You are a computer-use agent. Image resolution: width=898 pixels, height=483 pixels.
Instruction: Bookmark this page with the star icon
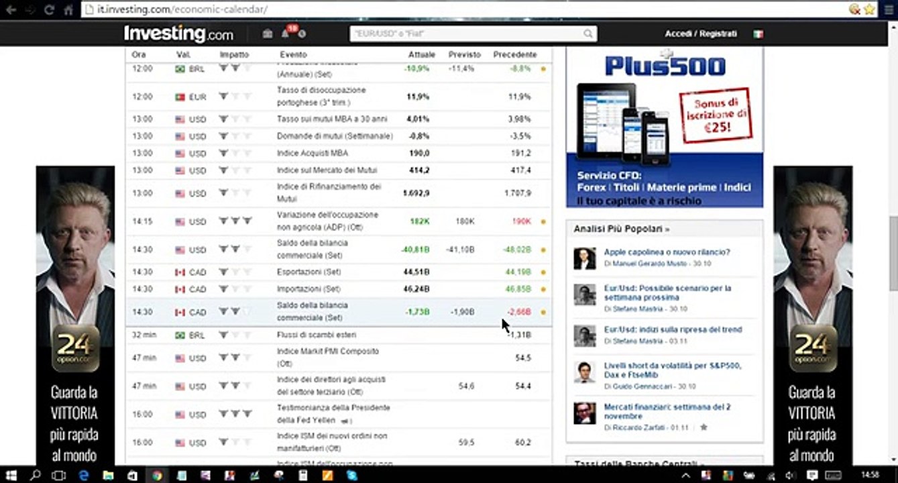(870, 9)
